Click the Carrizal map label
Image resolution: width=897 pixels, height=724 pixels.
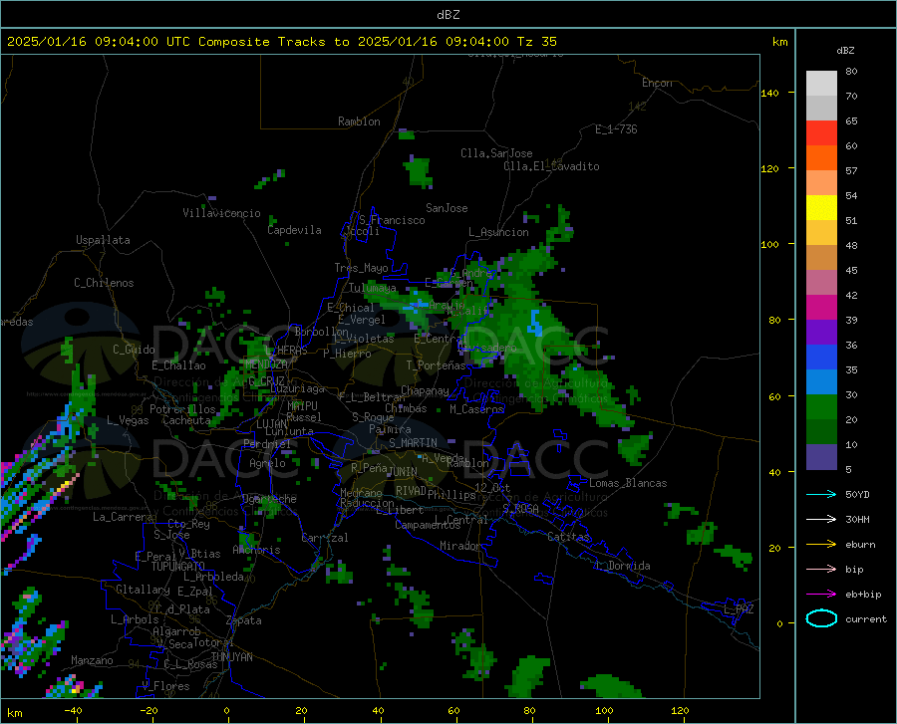325,538
